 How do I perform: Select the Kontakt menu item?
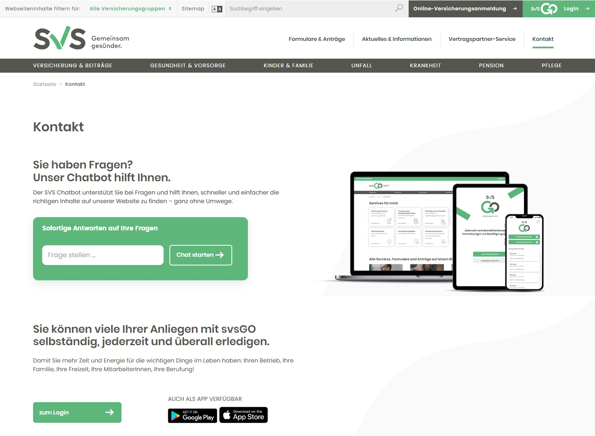(543, 39)
